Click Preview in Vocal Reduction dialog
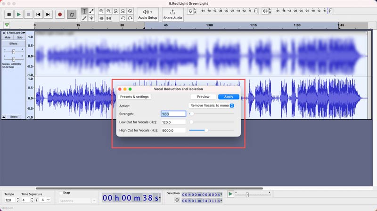This screenshot has width=377, height=211. pyautogui.click(x=203, y=97)
